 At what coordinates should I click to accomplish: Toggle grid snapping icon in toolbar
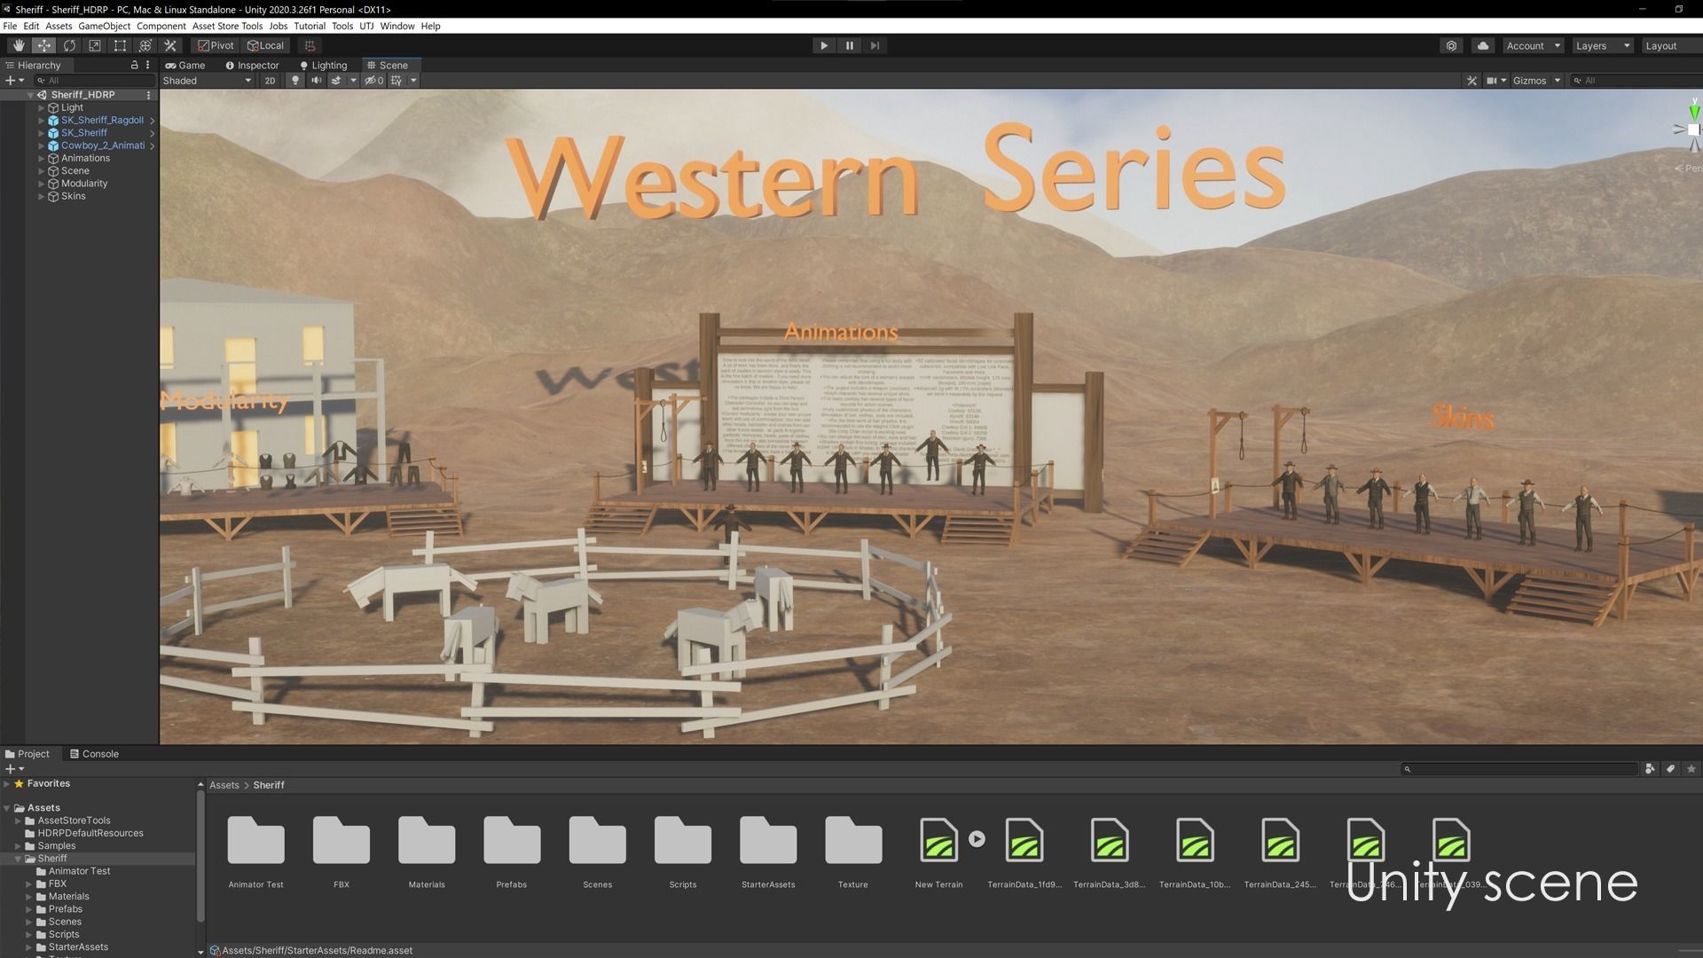pyautogui.click(x=310, y=45)
